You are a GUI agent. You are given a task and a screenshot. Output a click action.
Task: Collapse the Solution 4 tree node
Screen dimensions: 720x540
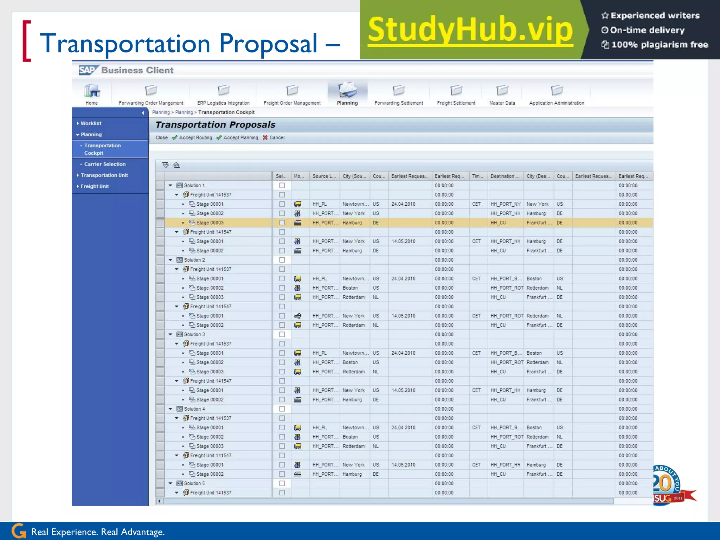point(171,409)
